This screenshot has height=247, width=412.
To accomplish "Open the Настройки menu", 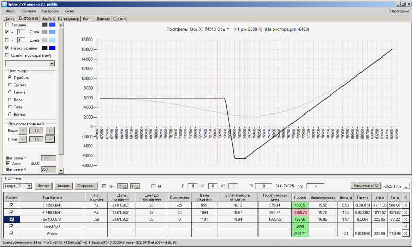I will point(50,11).
